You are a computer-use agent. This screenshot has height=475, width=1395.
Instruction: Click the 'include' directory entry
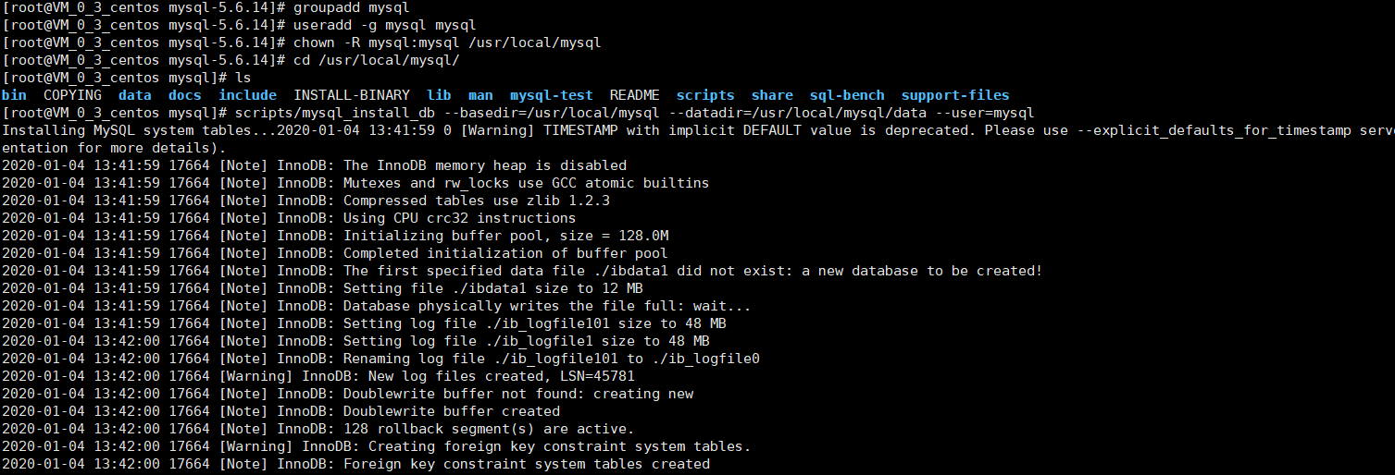[247, 95]
